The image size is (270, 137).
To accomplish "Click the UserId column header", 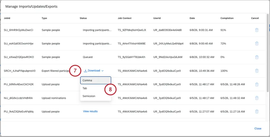I will click(x=157, y=18).
